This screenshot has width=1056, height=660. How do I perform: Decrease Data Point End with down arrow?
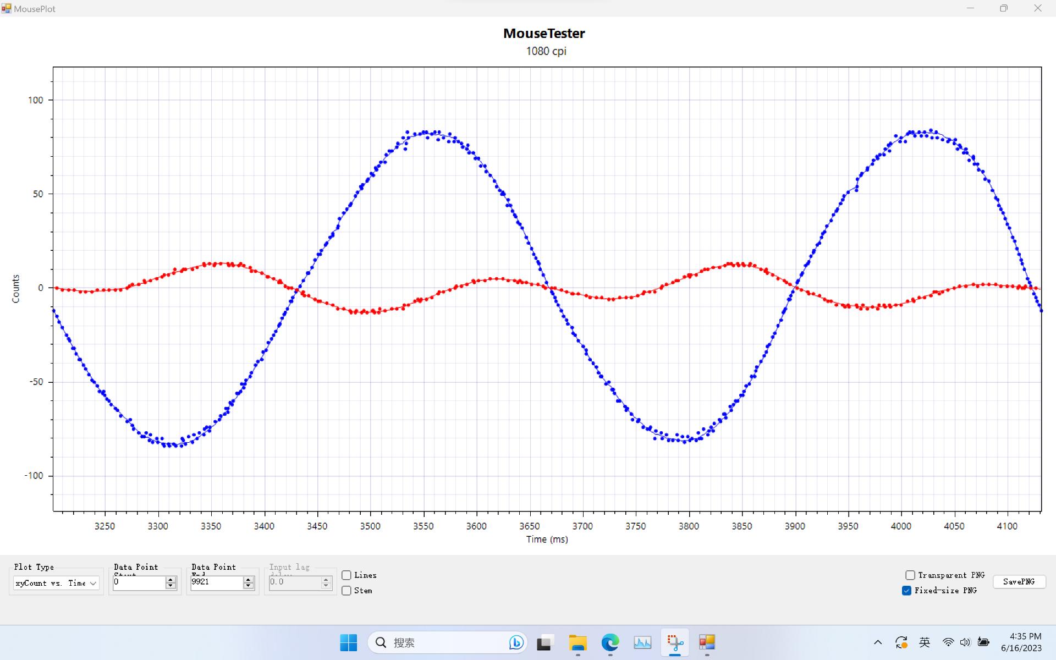click(249, 586)
